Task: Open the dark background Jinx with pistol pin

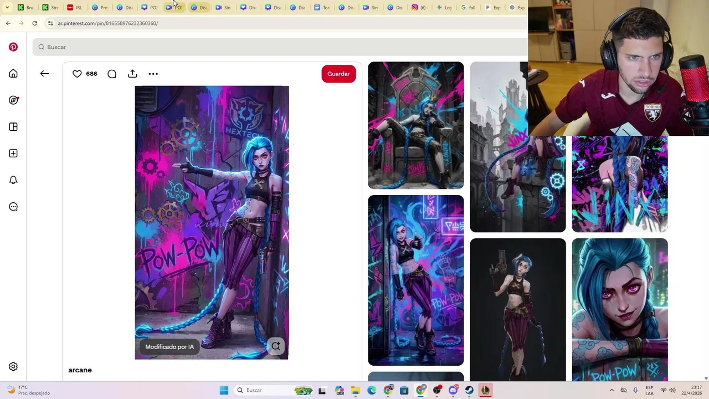Action: [x=518, y=310]
